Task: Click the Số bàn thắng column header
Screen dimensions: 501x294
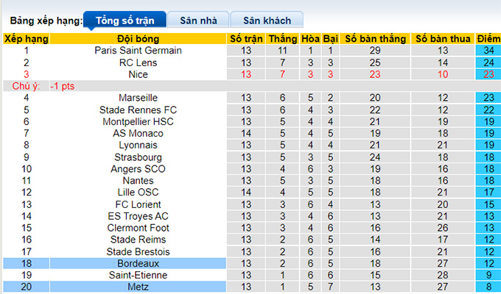Action: tap(375, 38)
